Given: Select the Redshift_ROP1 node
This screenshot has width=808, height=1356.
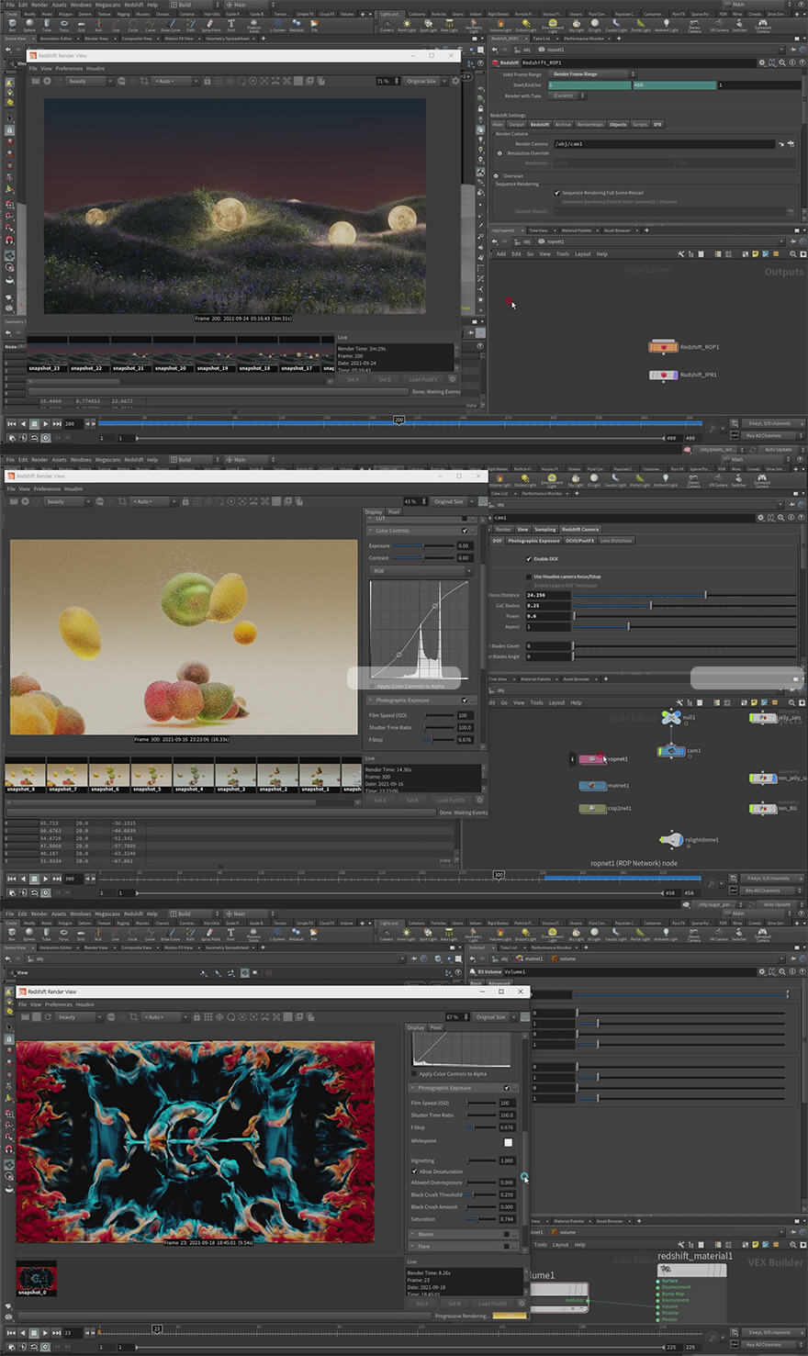Looking at the screenshot, I should (663, 347).
